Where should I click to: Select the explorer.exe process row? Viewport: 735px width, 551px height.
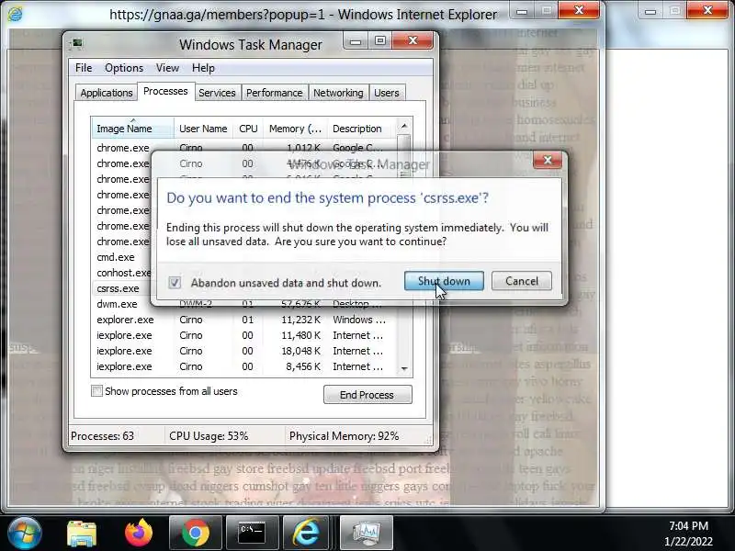pyautogui.click(x=244, y=320)
